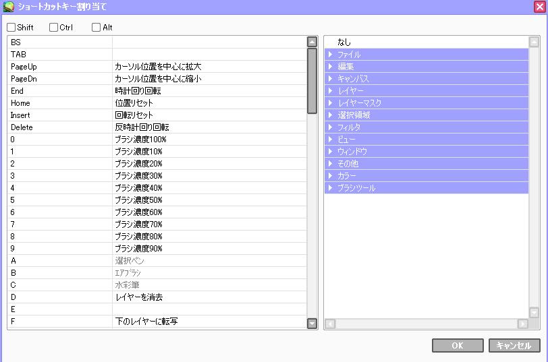Enable the Shift modifier checkbox
Viewport: 548px width, 362px height.
11,27
